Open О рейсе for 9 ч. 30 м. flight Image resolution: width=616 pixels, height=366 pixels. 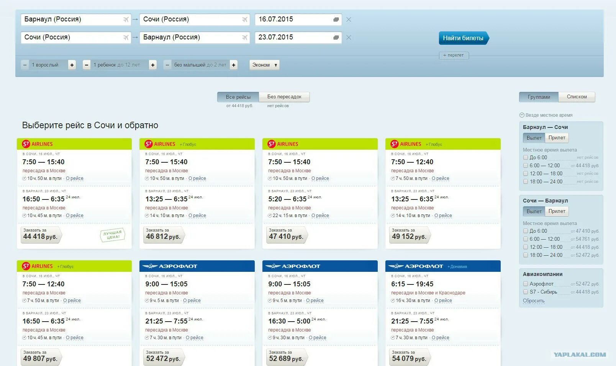click(x=318, y=338)
